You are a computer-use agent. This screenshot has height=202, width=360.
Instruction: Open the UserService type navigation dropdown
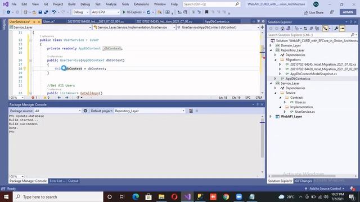click(x=134, y=27)
